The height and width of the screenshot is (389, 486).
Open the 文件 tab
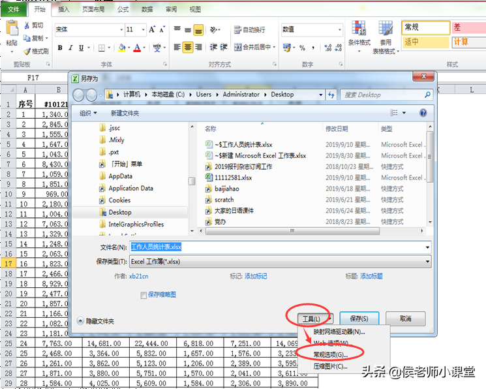13,9
